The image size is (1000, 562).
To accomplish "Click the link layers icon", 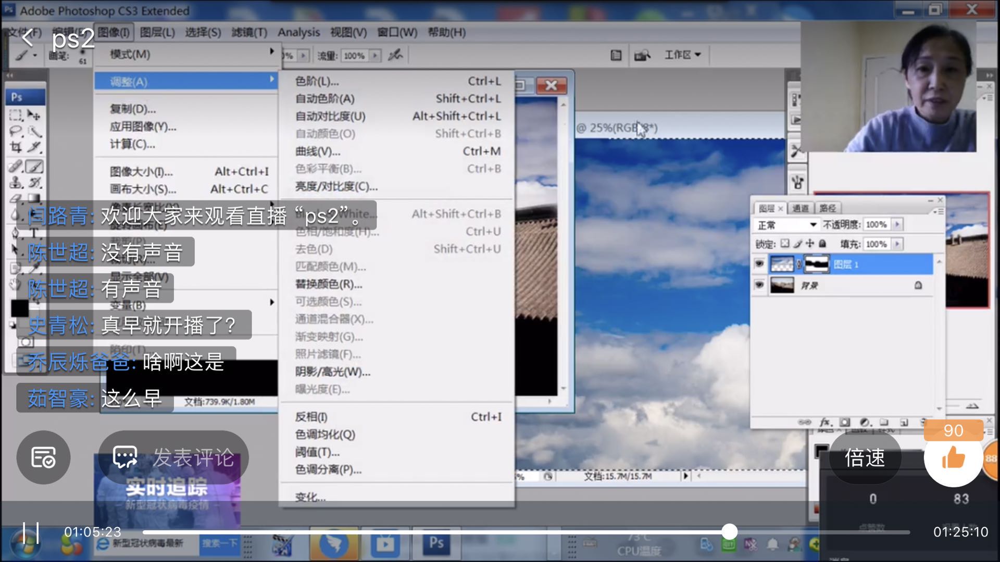I will (x=805, y=422).
